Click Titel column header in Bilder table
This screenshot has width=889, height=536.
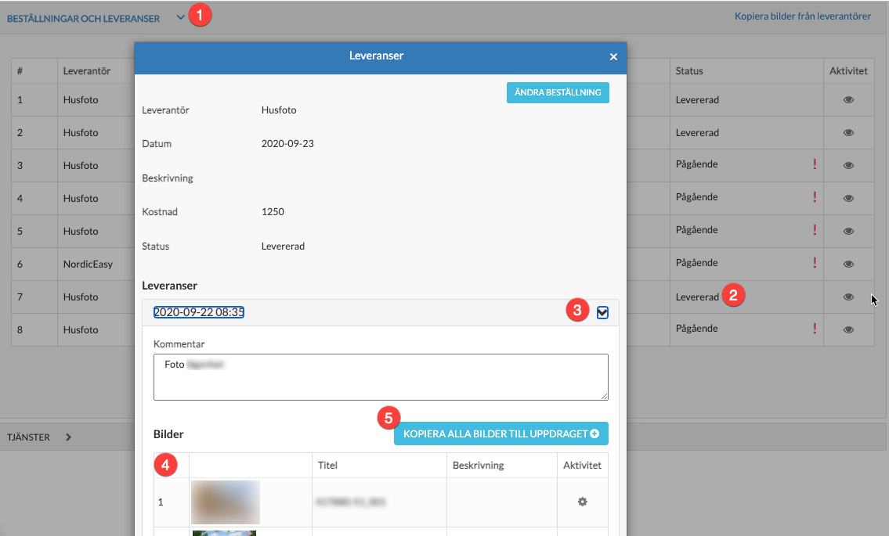327,465
